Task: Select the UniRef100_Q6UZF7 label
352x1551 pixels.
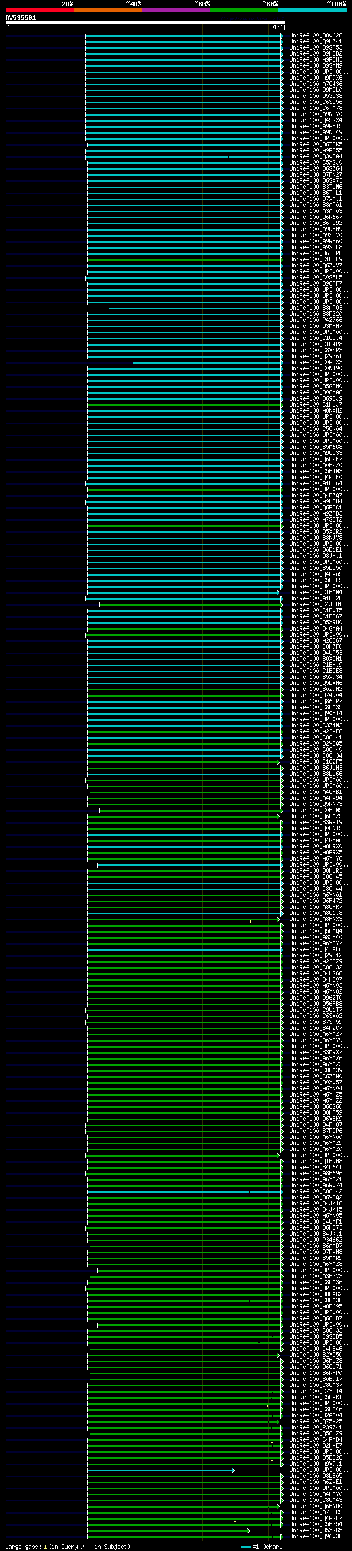Action: pyautogui.click(x=316, y=459)
